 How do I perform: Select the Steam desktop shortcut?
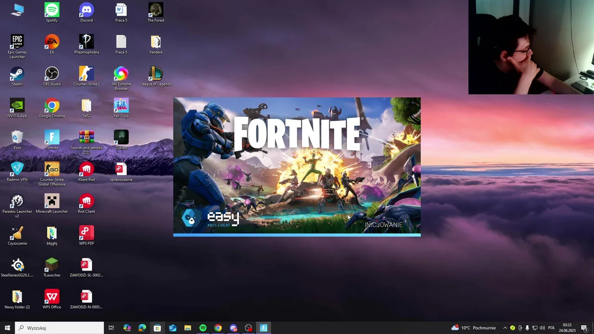17,76
